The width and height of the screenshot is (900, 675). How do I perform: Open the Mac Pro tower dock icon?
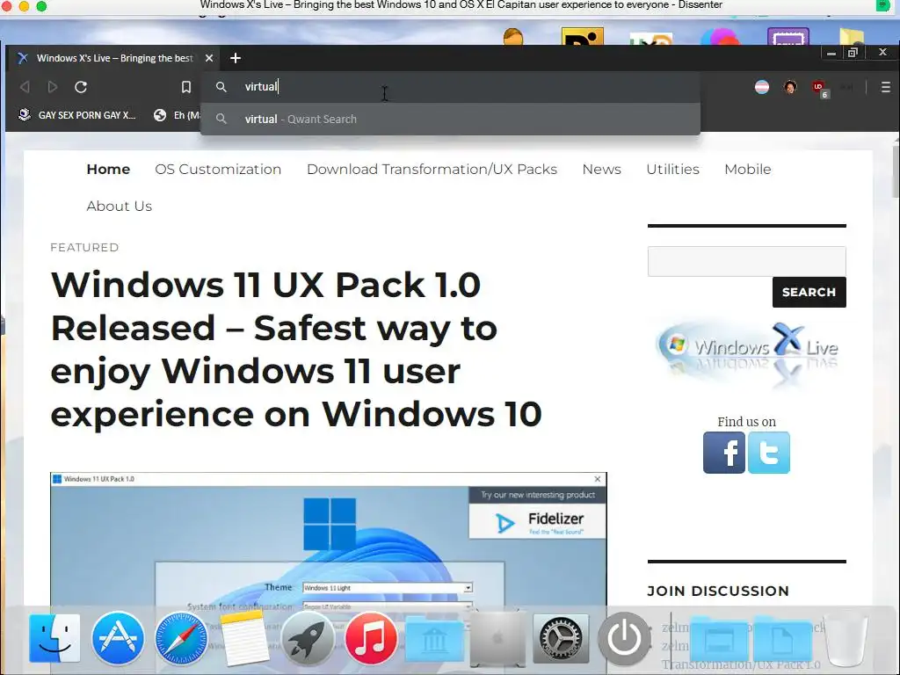[x=497, y=638]
